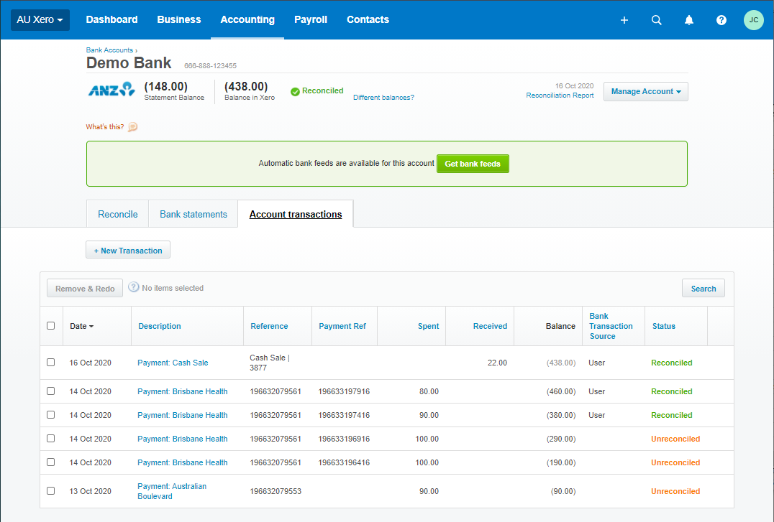The width and height of the screenshot is (774, 522).
Task: Open Brisbane Health payment with ref 196633197916
Action: [x=183, y=391]
